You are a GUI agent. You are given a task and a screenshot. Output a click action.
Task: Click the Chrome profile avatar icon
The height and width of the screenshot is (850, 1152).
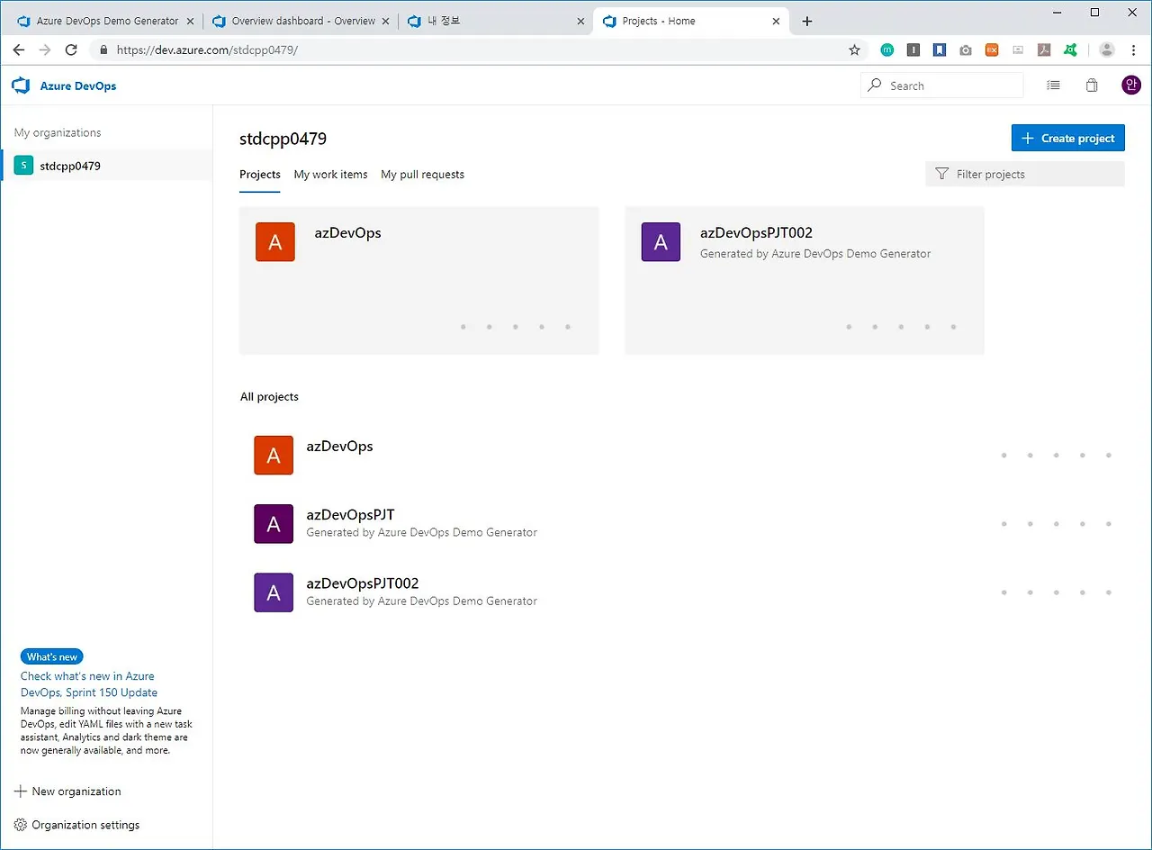[x=1107, y=50]
